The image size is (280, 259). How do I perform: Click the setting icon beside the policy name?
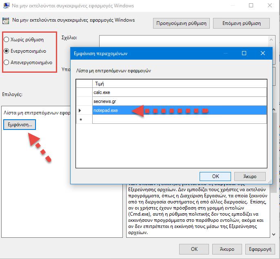6,21
